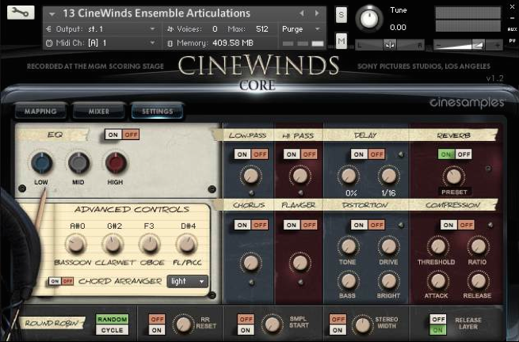
Task: Adjust the Flanger knob
Action: pyautogui.click(x=300, y=263)
